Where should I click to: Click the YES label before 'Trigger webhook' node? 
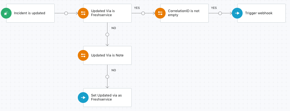(214, 8)
